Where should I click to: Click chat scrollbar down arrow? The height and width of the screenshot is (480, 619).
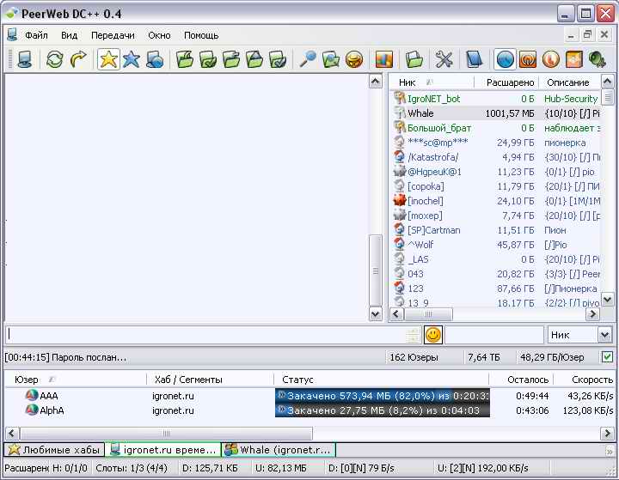click(x=376, y=314)
